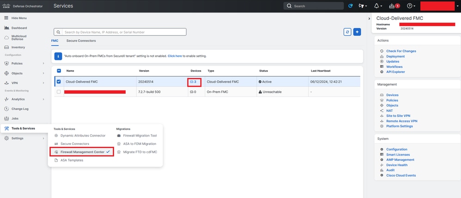Image resolution: width=461 pixels, height=198 pixels.
Task: Open the notifications bell dropdown
Action: point(378,6)
